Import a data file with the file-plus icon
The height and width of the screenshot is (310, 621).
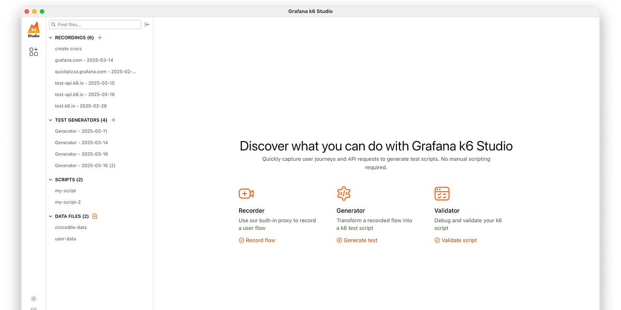point(95,216)
